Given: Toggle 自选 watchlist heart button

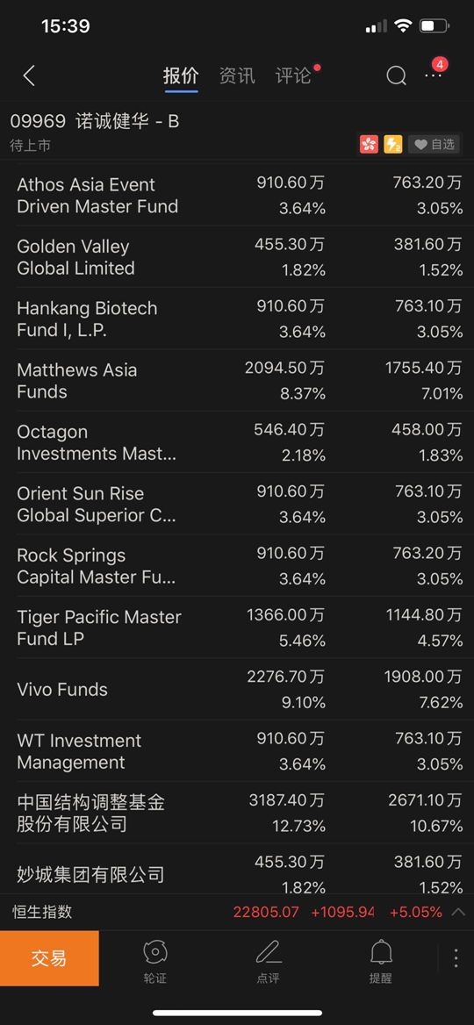Looking at the screenshot, I should 434,144.
